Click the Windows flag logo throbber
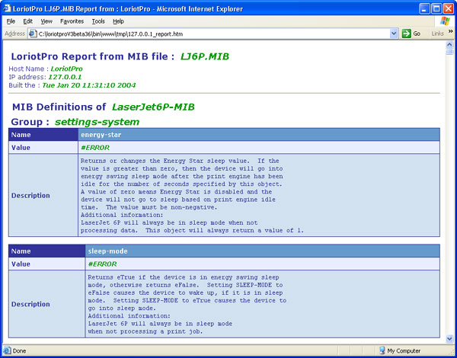Screen dimensions: 457x358 click(x=444, y=21)
